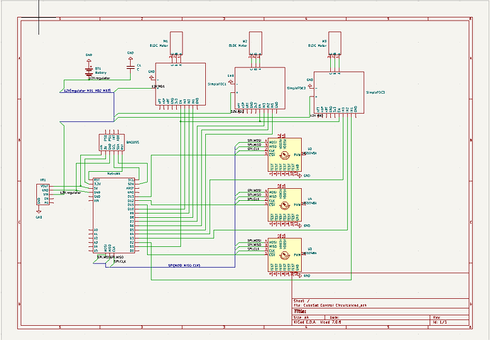Click the 12V.regulator label next to VR1
490x340 pixels.
click(70, 192)
